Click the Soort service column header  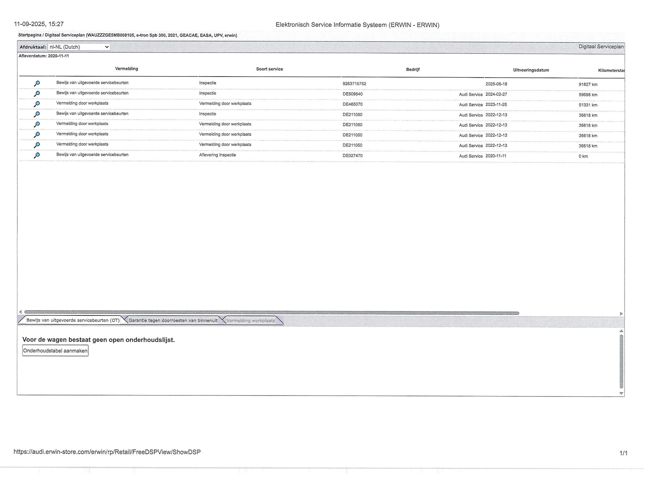pos(269,69)
